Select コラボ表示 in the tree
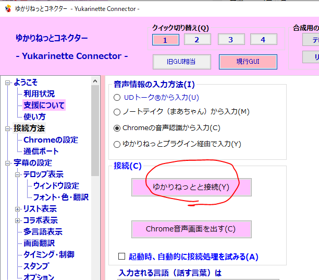 tap(41, 220)
